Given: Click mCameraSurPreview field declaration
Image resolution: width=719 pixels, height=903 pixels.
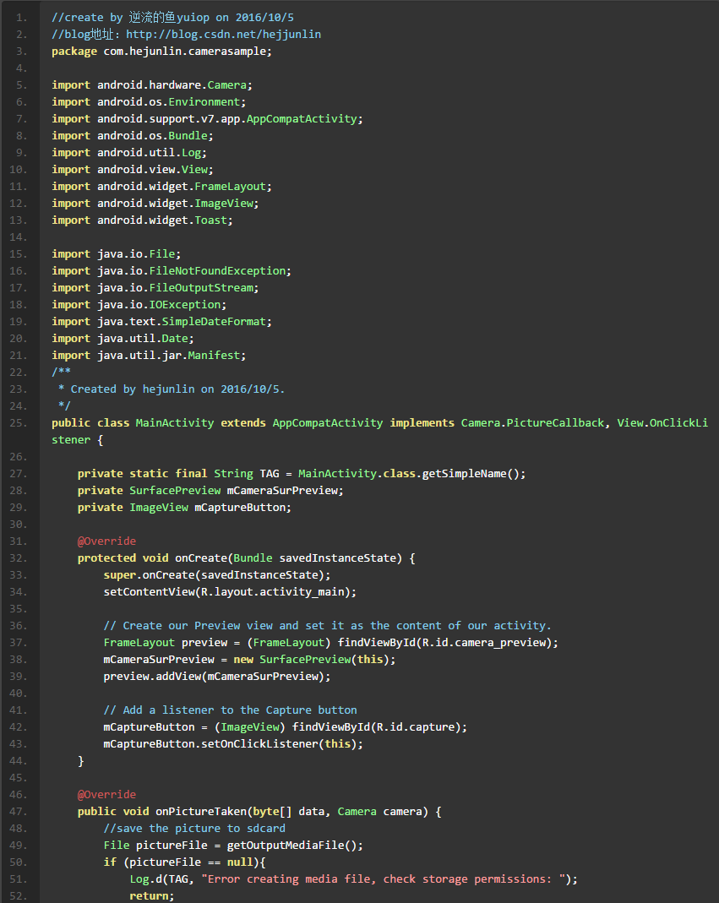Looking at the screenshot, I should pos(210,491).
